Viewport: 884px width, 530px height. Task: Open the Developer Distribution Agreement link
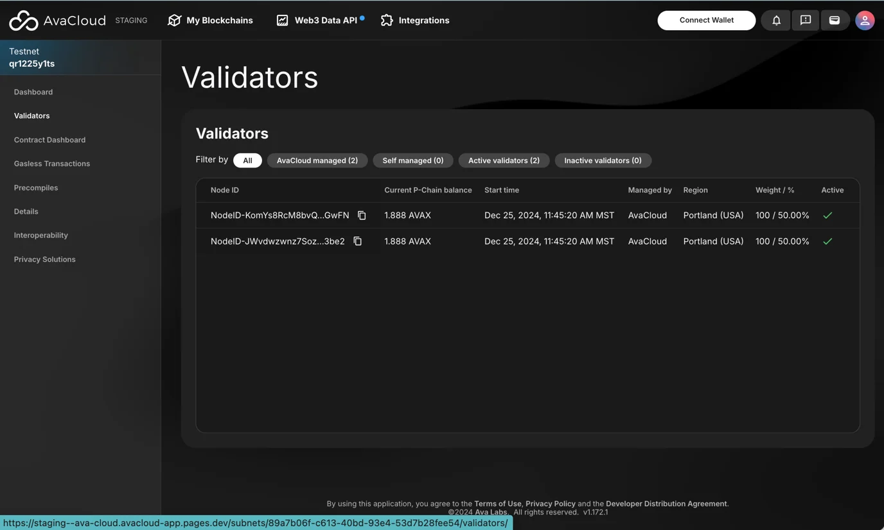click(666, 504)
